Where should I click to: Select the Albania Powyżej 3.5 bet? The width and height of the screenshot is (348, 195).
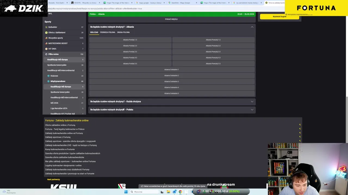tap(213, 52)
